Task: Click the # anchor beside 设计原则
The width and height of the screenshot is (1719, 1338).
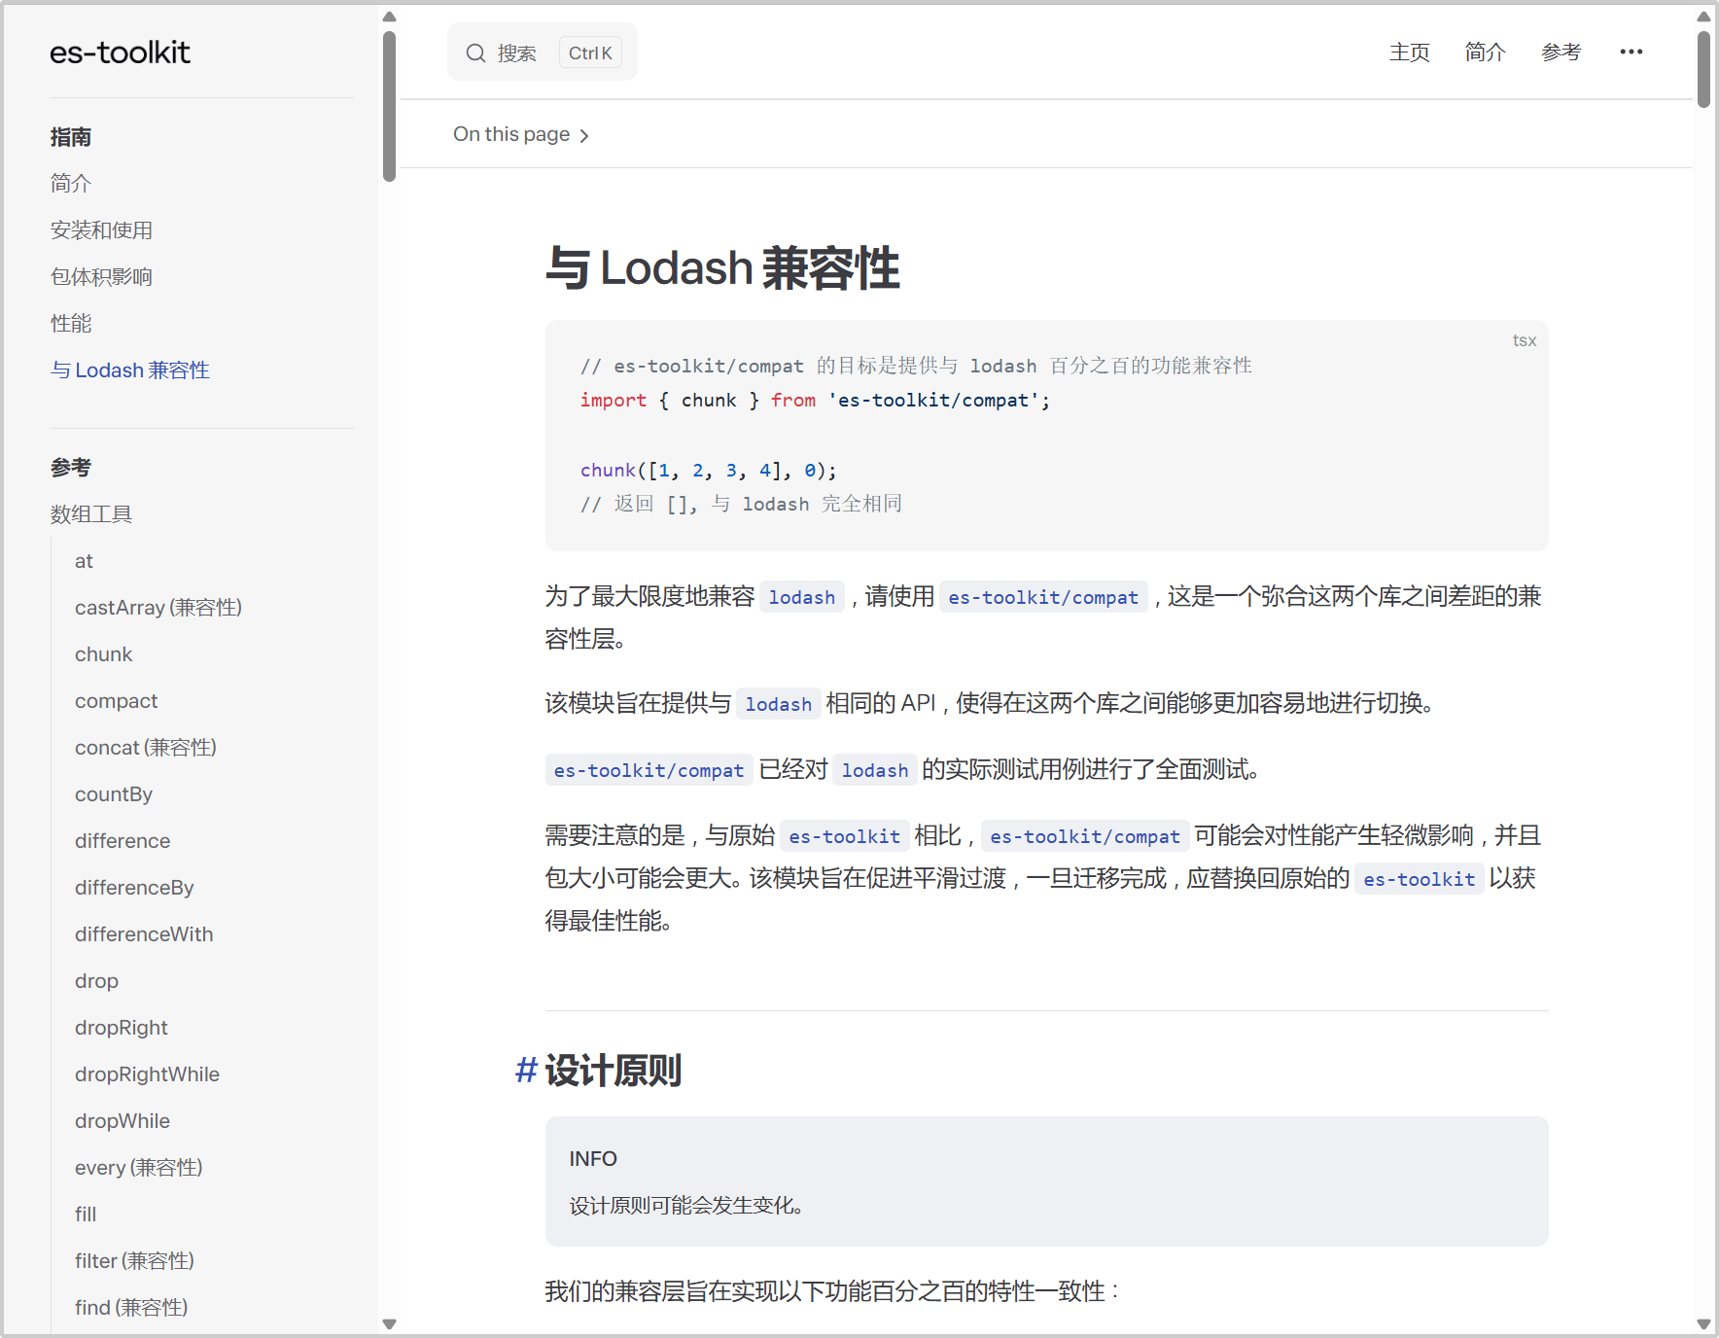Action: click(x=526, y=1070)
